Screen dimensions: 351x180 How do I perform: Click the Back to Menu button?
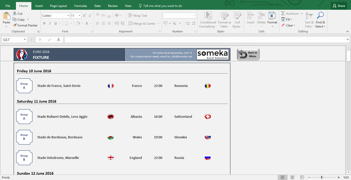click(248, 54)
